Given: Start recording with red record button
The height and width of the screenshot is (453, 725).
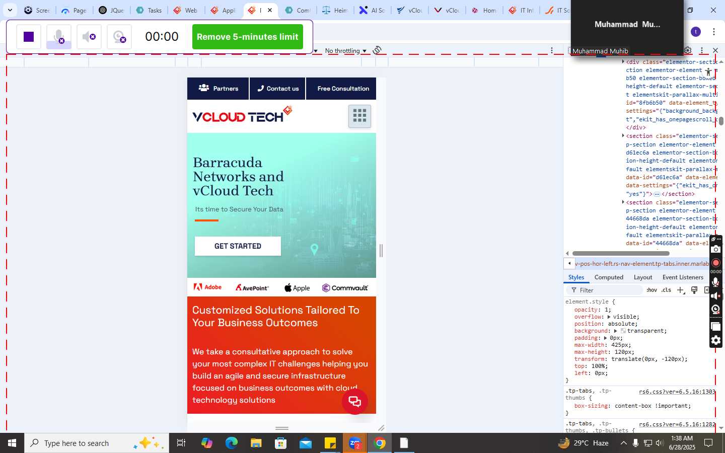Looking at the screenshot, I should click(716, 263).
